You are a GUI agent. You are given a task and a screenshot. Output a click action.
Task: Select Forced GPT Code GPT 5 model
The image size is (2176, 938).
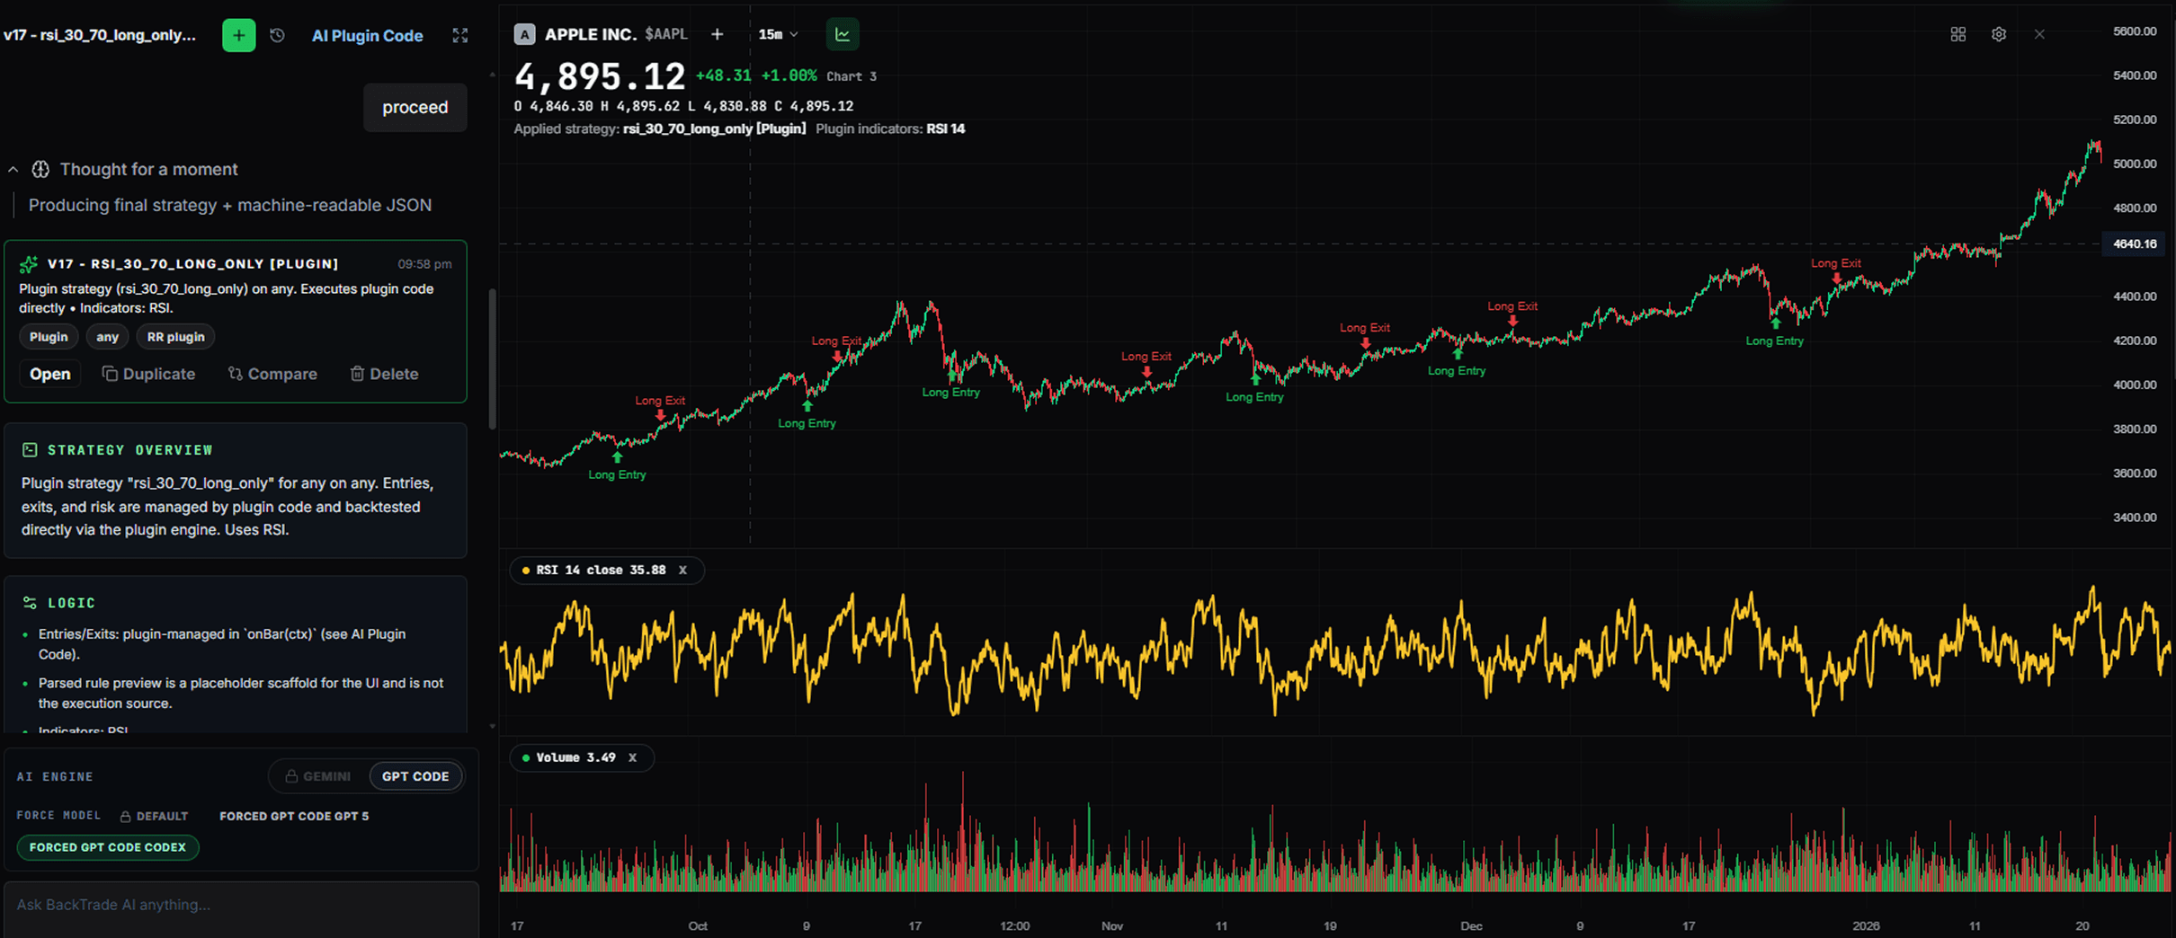coord(294,816)
